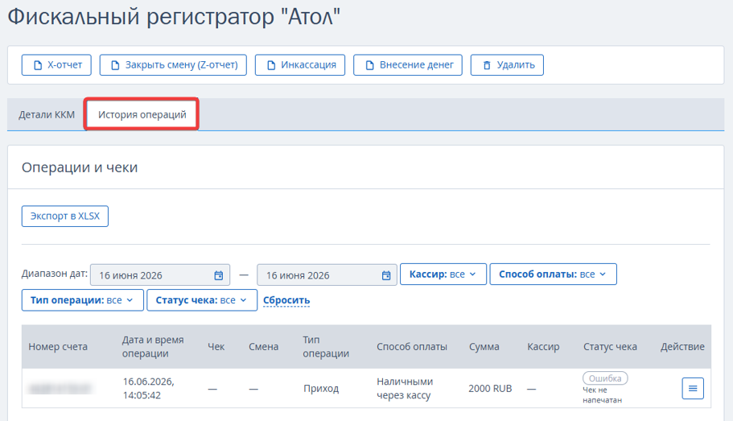This screenshot has height=421, width=733.
Task: Switch to the Детали ККМ tab
Action: 47,114
